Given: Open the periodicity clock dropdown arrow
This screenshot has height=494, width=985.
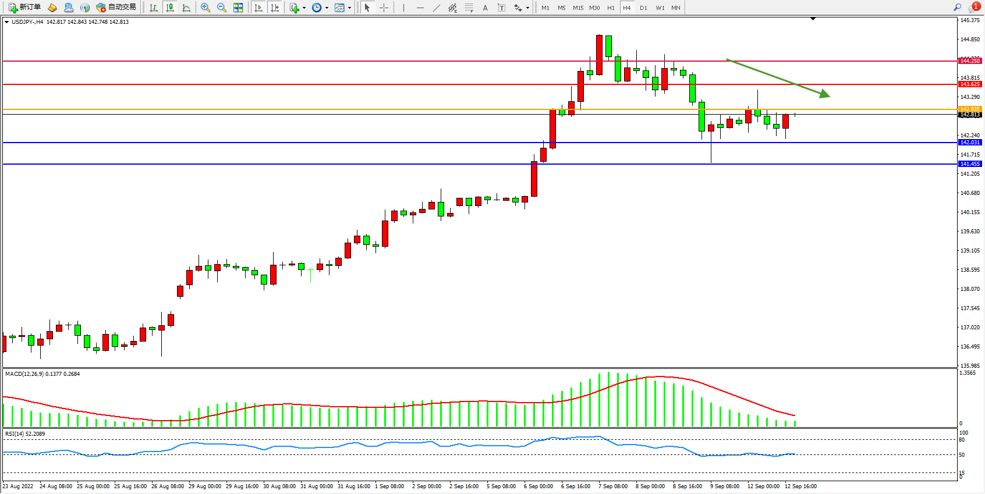Looking at the screenshot, I should (327, 8).
